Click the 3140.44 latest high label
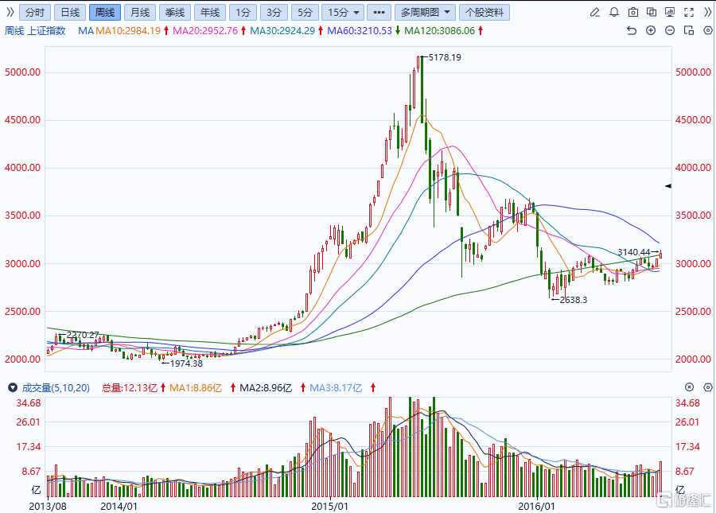 634,252
